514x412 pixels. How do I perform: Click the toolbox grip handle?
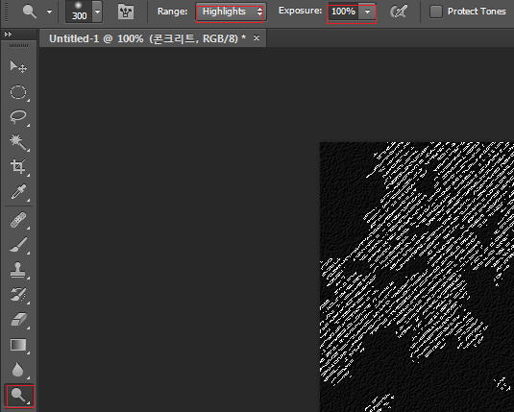18,45
